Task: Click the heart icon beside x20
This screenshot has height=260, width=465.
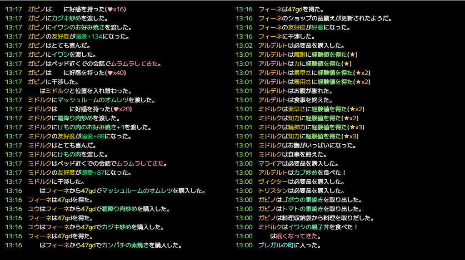Action: click(116, 109)
